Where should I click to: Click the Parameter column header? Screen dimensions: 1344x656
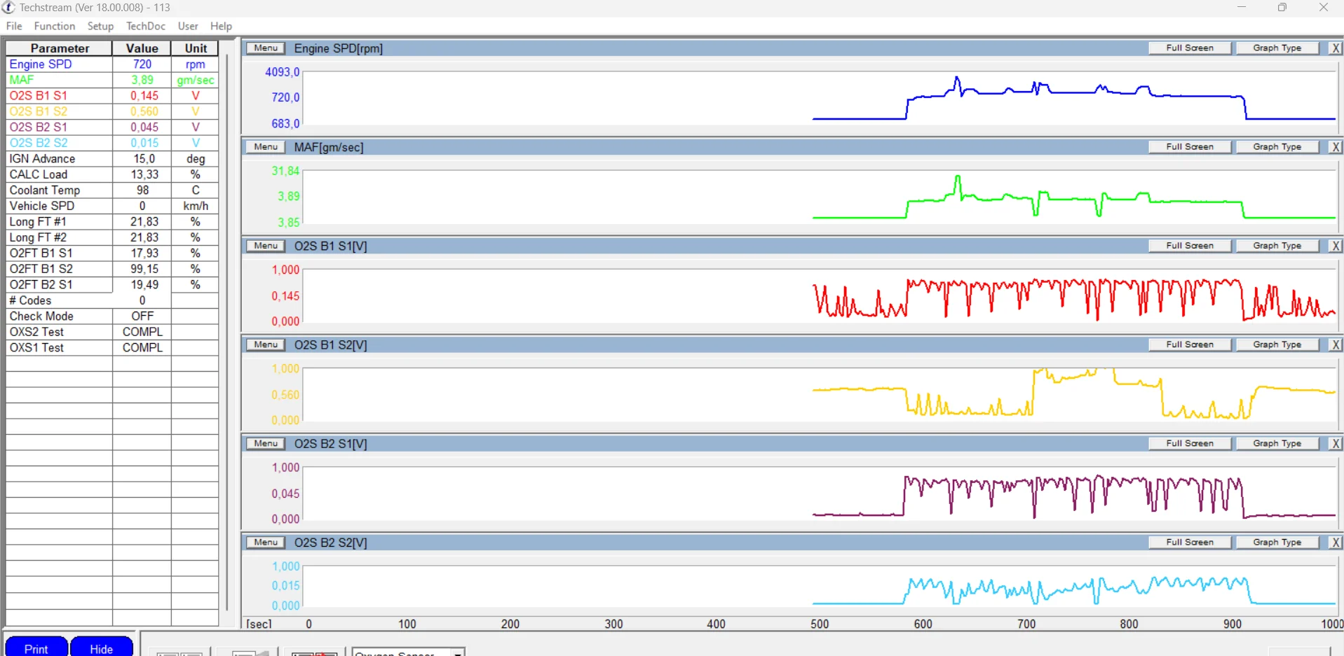click(x=60, y=48)
